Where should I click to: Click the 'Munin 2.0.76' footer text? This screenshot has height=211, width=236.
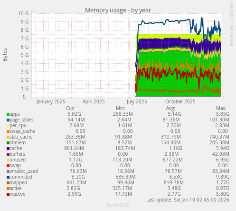coord(118,205)
